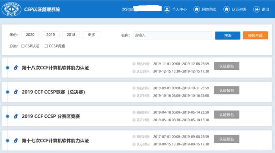Click date range 2019-09-15 13:30~2019-09-15 17:30
This screenshot has width=275, height=153.
181,144
